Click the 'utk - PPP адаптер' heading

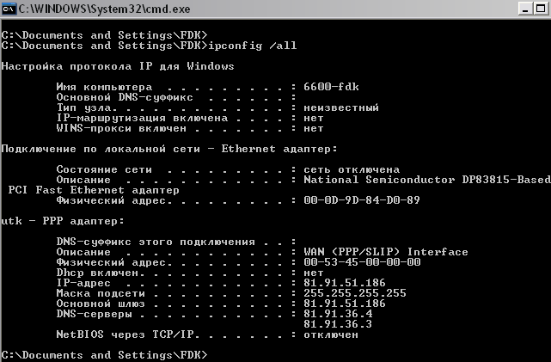(63, 221)
